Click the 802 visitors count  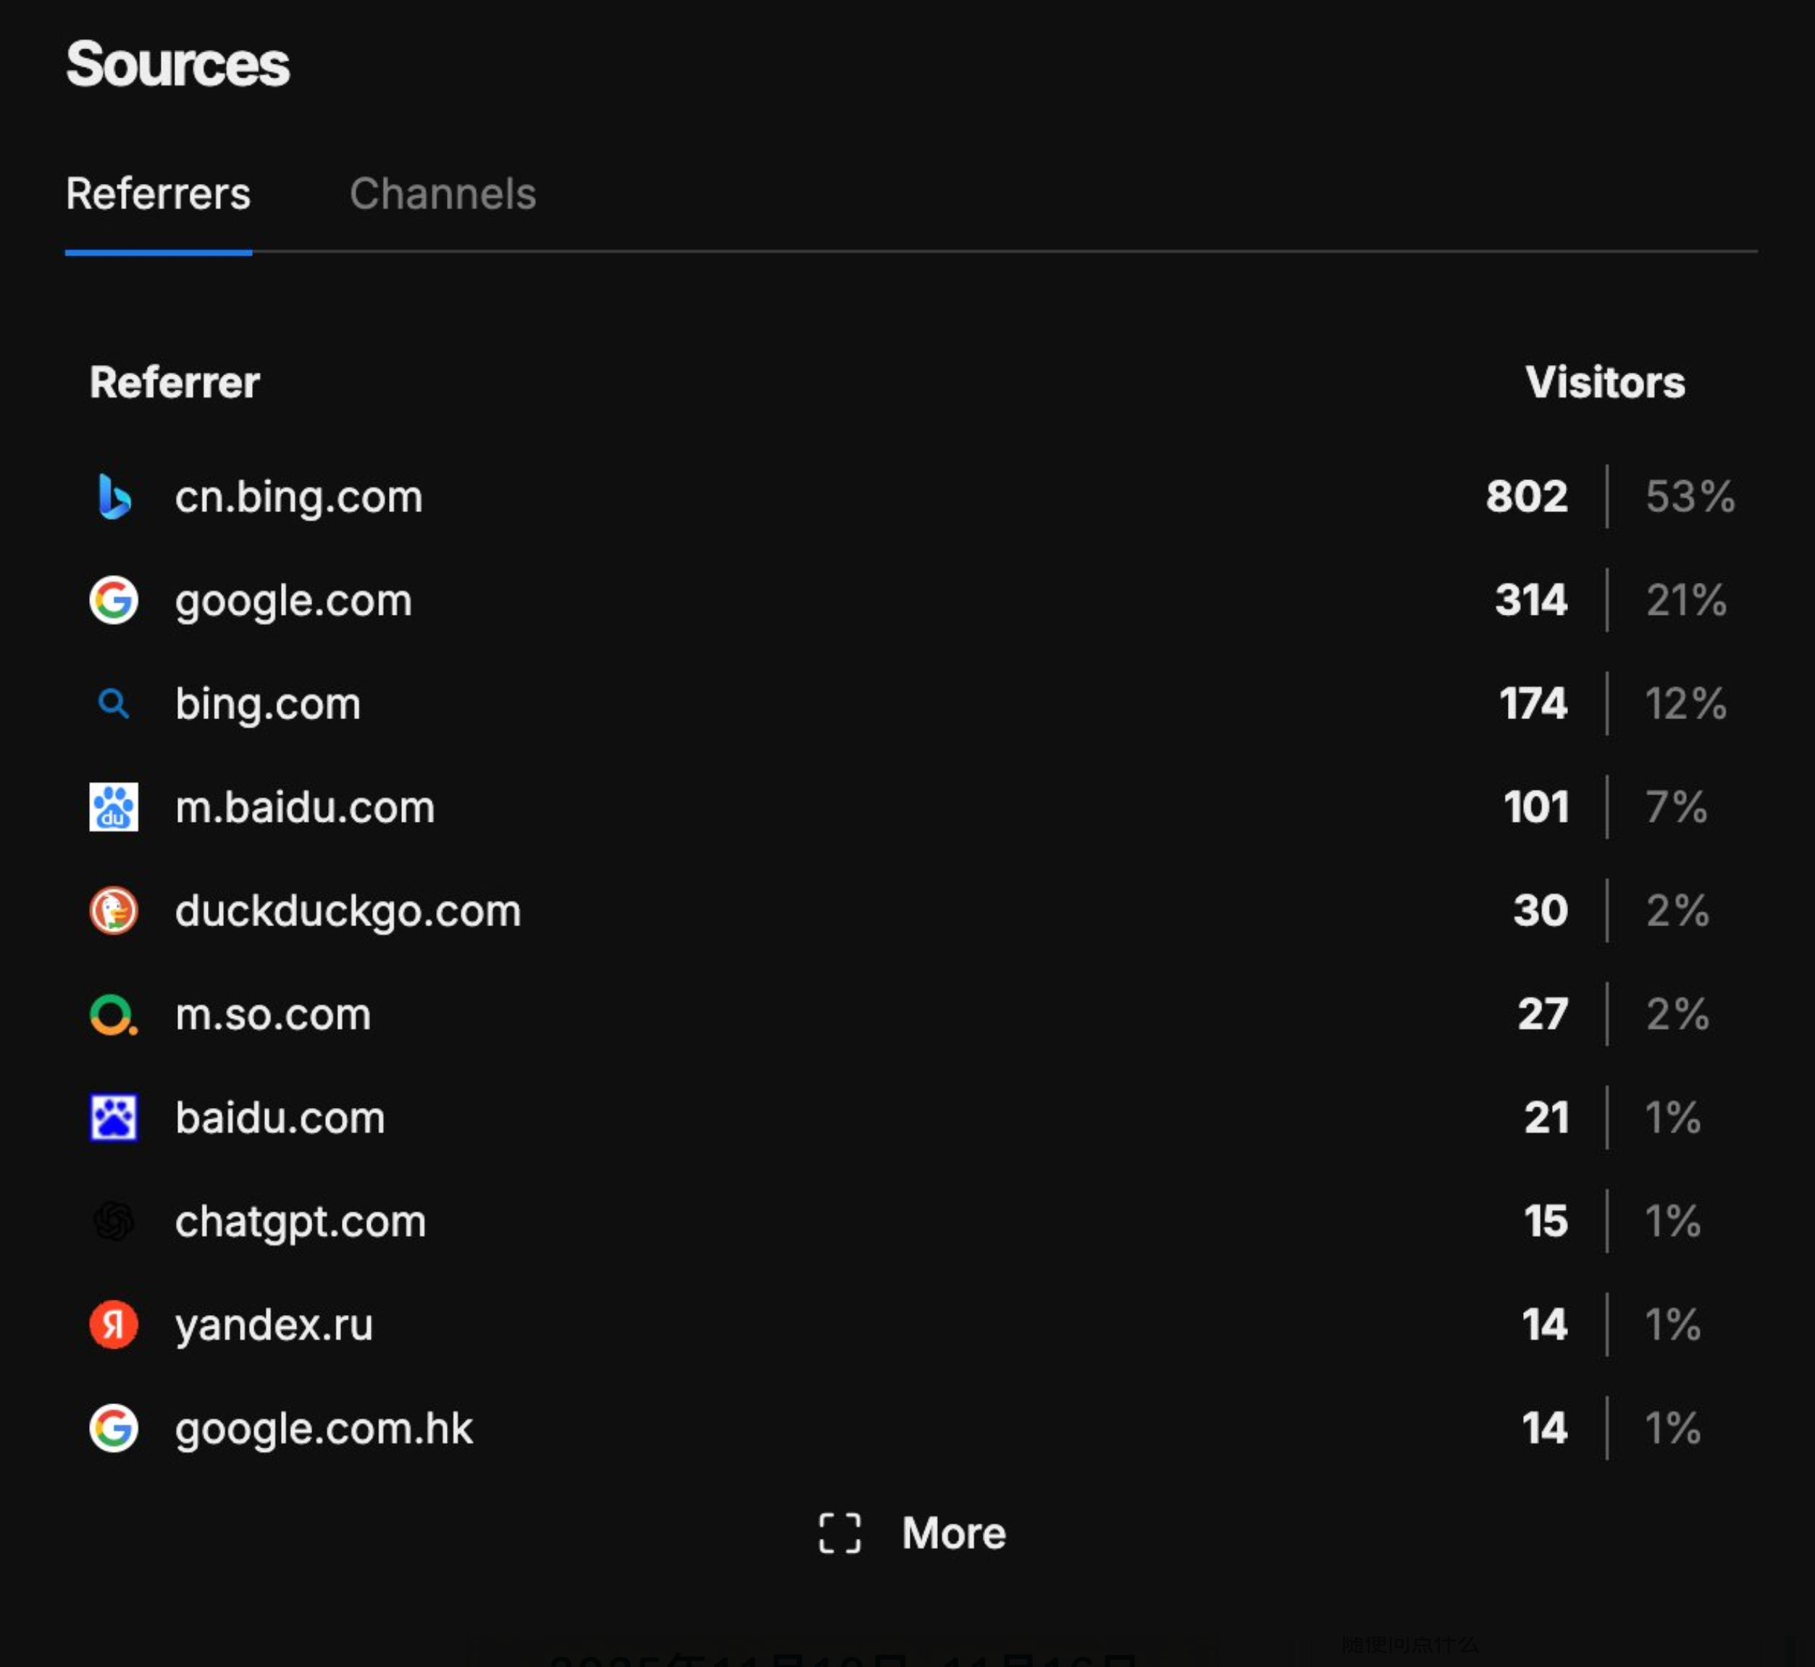pos(1526,496)
